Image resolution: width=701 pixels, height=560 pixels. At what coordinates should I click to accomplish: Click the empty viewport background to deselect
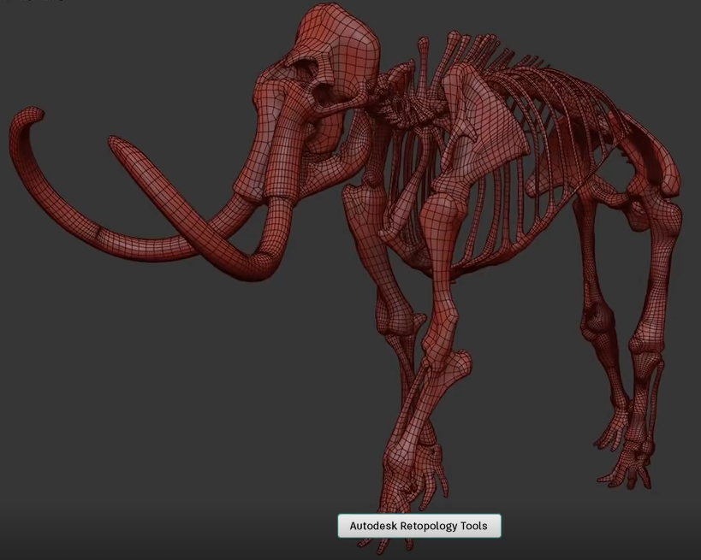[128, 410]
